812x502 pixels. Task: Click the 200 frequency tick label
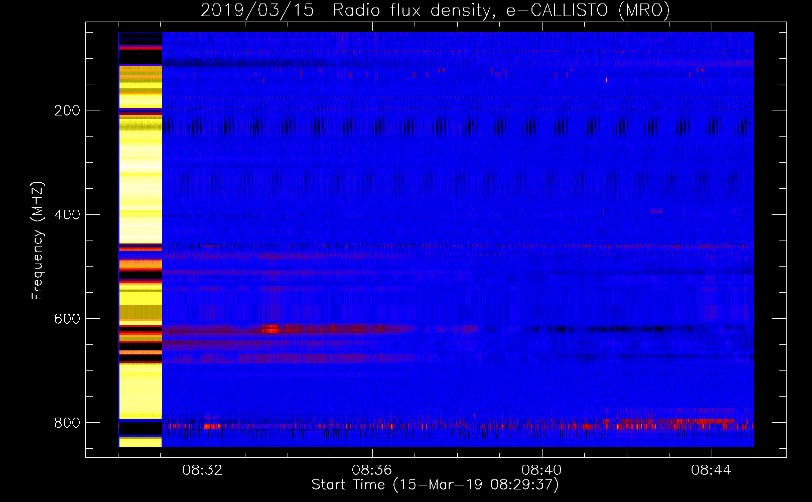coord(67,110)
